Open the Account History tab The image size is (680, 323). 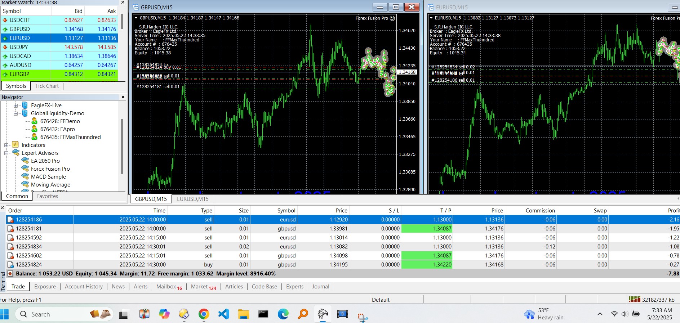(x=84, y=287)
